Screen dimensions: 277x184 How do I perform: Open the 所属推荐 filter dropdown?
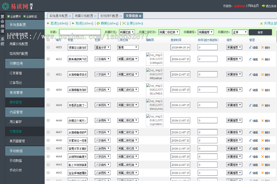pos(206,32)
